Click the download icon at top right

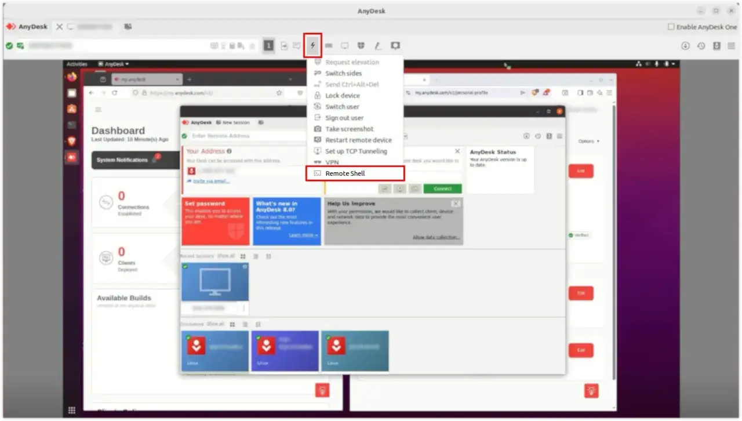pos(685,46)
